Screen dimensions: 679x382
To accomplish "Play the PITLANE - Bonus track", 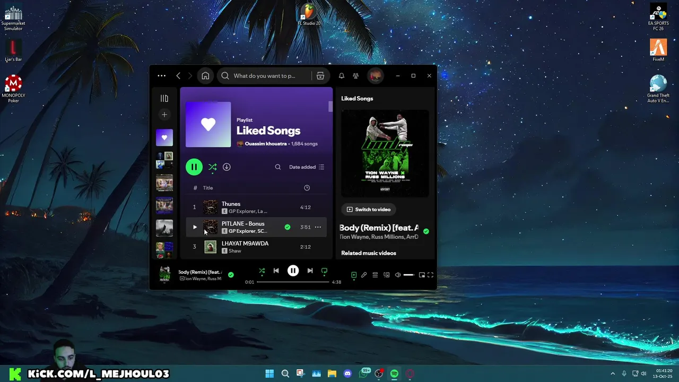I will tap(195, 227).
